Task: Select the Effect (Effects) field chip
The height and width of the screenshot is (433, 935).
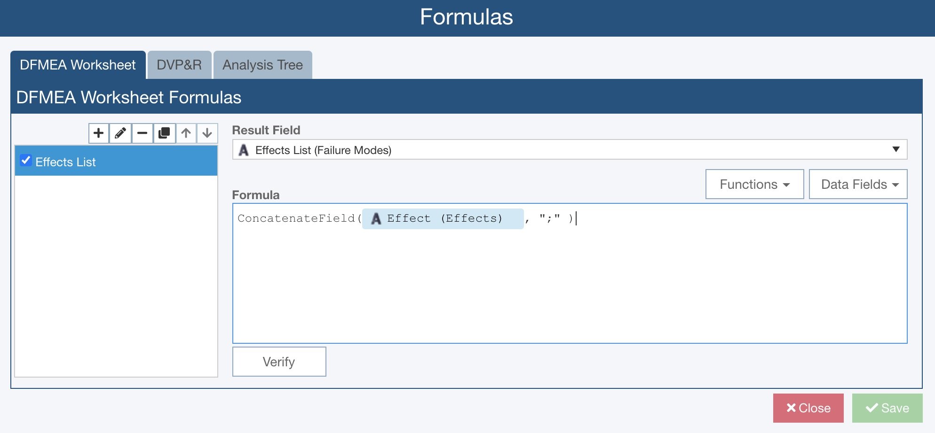Action: pyautogui.click(x=443, y=218)
